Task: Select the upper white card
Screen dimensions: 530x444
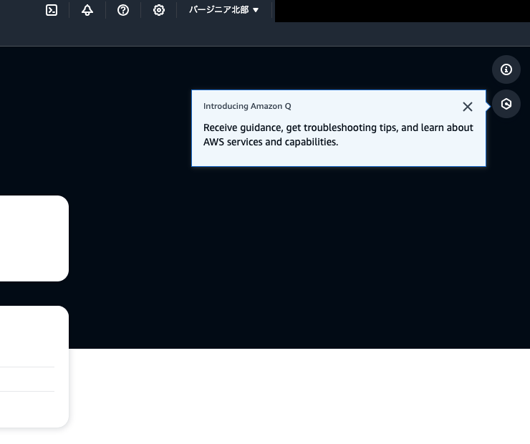Action: 32,238
